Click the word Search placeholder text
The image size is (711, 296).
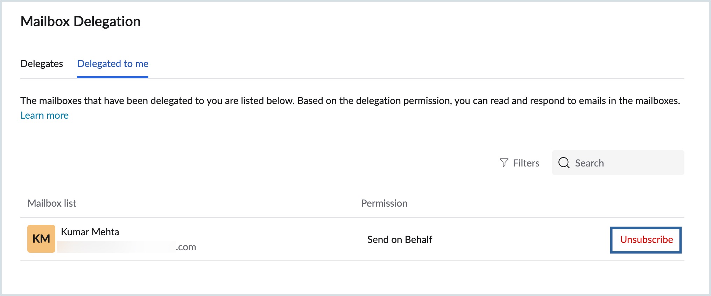click(x=589, y=163)
